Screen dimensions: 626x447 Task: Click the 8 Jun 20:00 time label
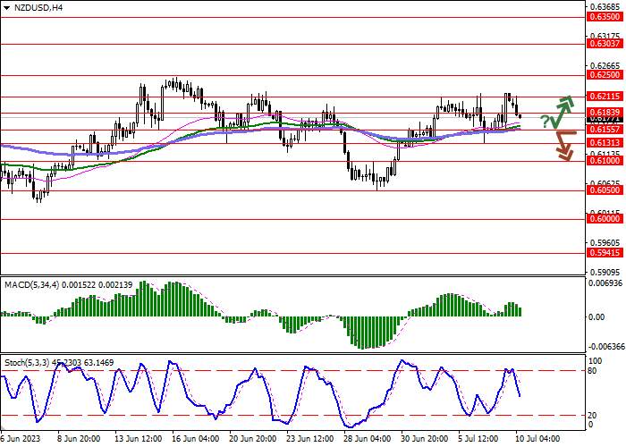[x=79, y=439]
